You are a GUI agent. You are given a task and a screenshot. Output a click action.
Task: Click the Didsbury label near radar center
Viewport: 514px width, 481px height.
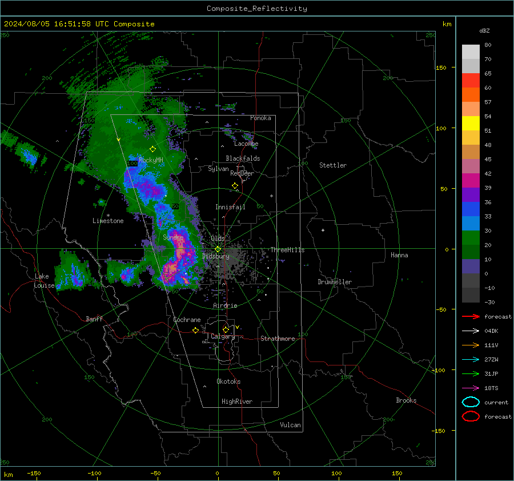[215, 256]
